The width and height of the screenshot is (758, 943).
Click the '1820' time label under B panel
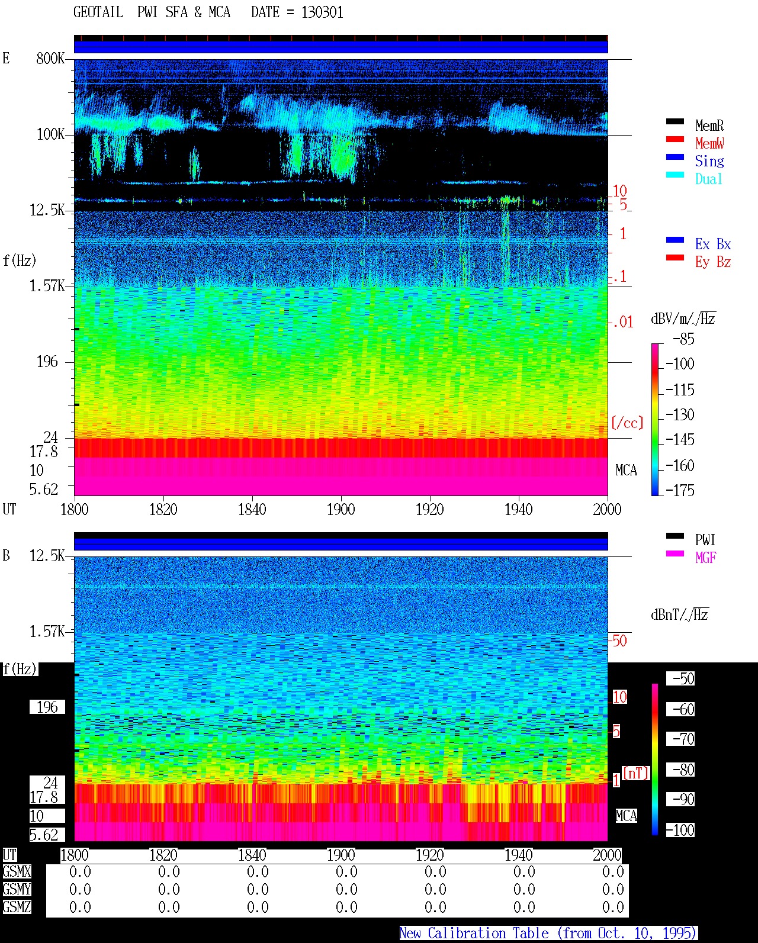point(163,855)
